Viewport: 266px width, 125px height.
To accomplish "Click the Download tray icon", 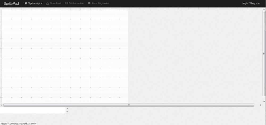I will [x=48, y=3].
